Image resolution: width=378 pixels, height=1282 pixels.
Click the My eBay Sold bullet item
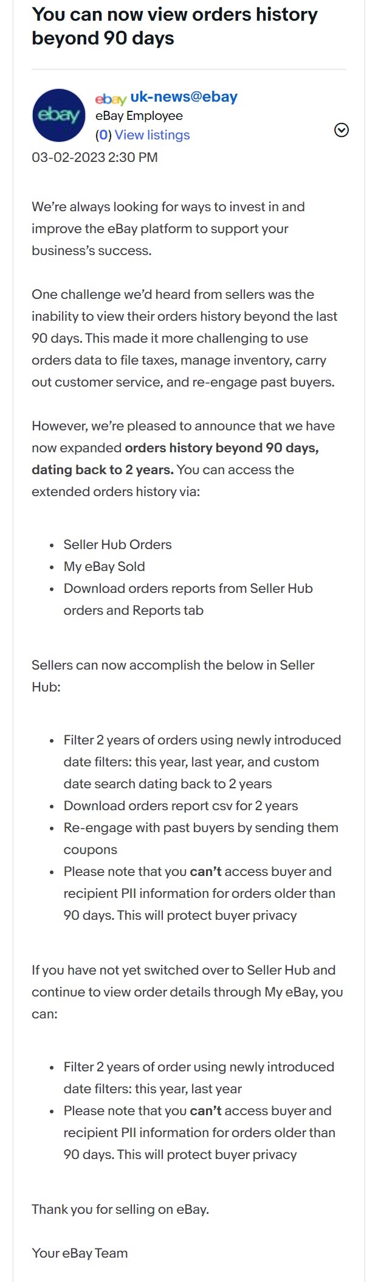click(104, 567)
